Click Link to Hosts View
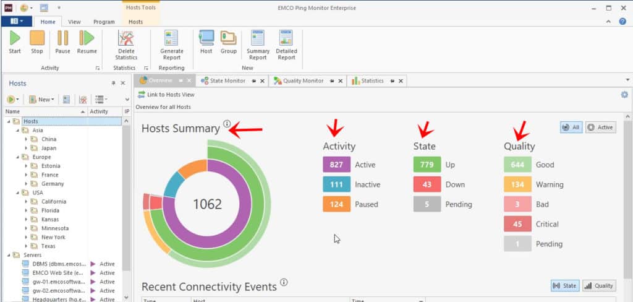Image resolution: width=633 pixels, height=302 pixels. coord(166,95)
